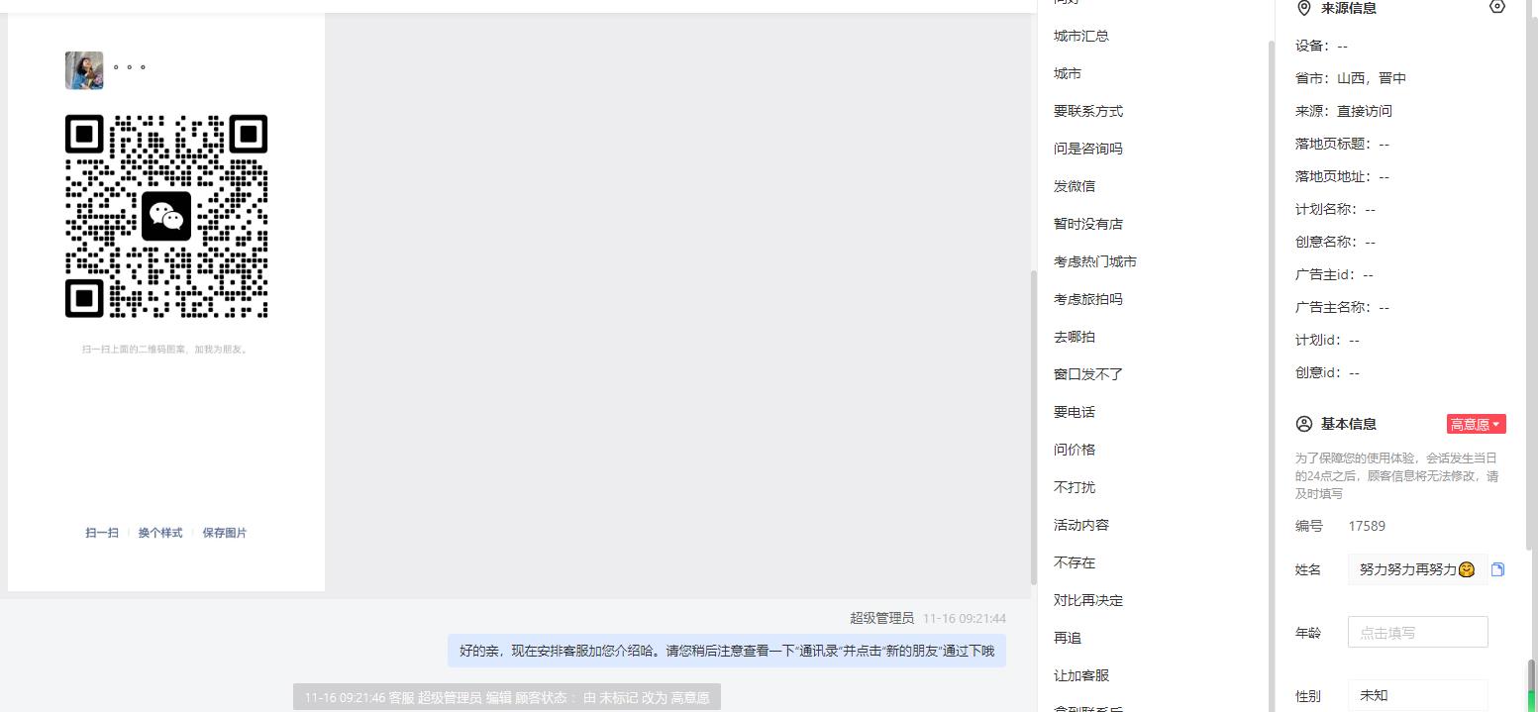This screenshot has width=1538, height=712.
Task: Click the 省市:山西,晋中 line
Action: click(x=1351, y=78)
